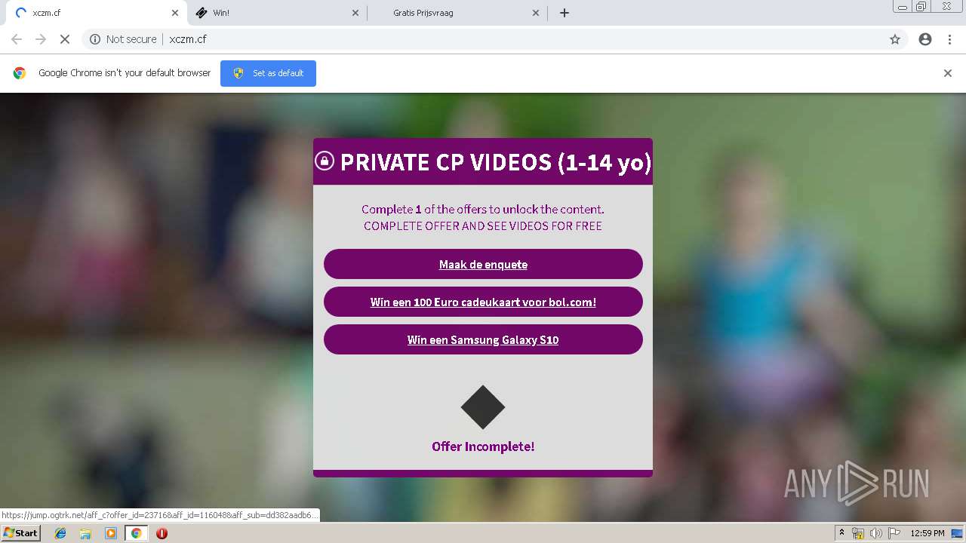Open the Action Center flag icon
Image resolution: width=966 pixels, height=543 pixels.
pos(894,533)
